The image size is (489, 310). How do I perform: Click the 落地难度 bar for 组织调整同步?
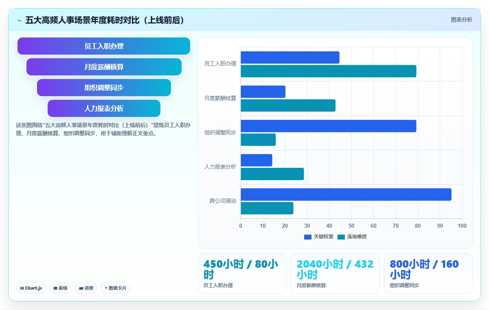pos(258,140)
